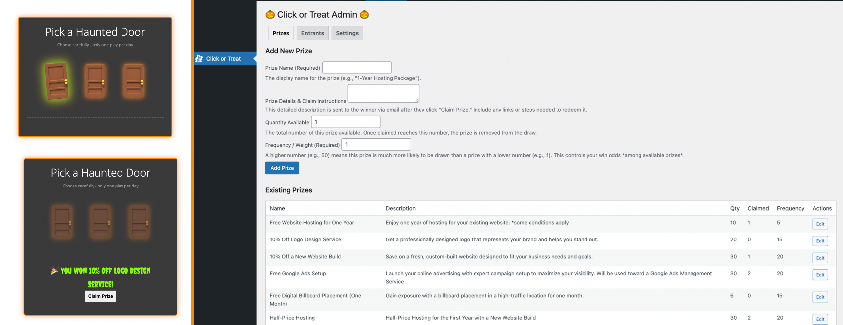Click the Frequency / Weight input field
Screen dimensions: 843x325
click(x=376, y=145)
